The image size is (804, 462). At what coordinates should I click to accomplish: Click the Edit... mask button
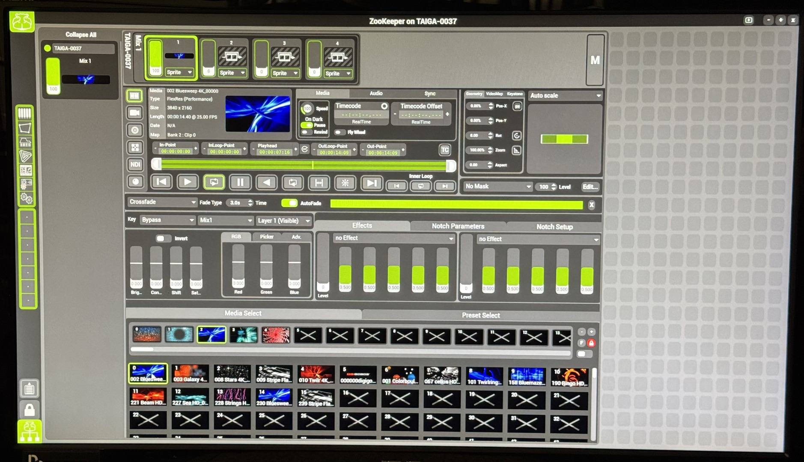(x=590, y=187)
